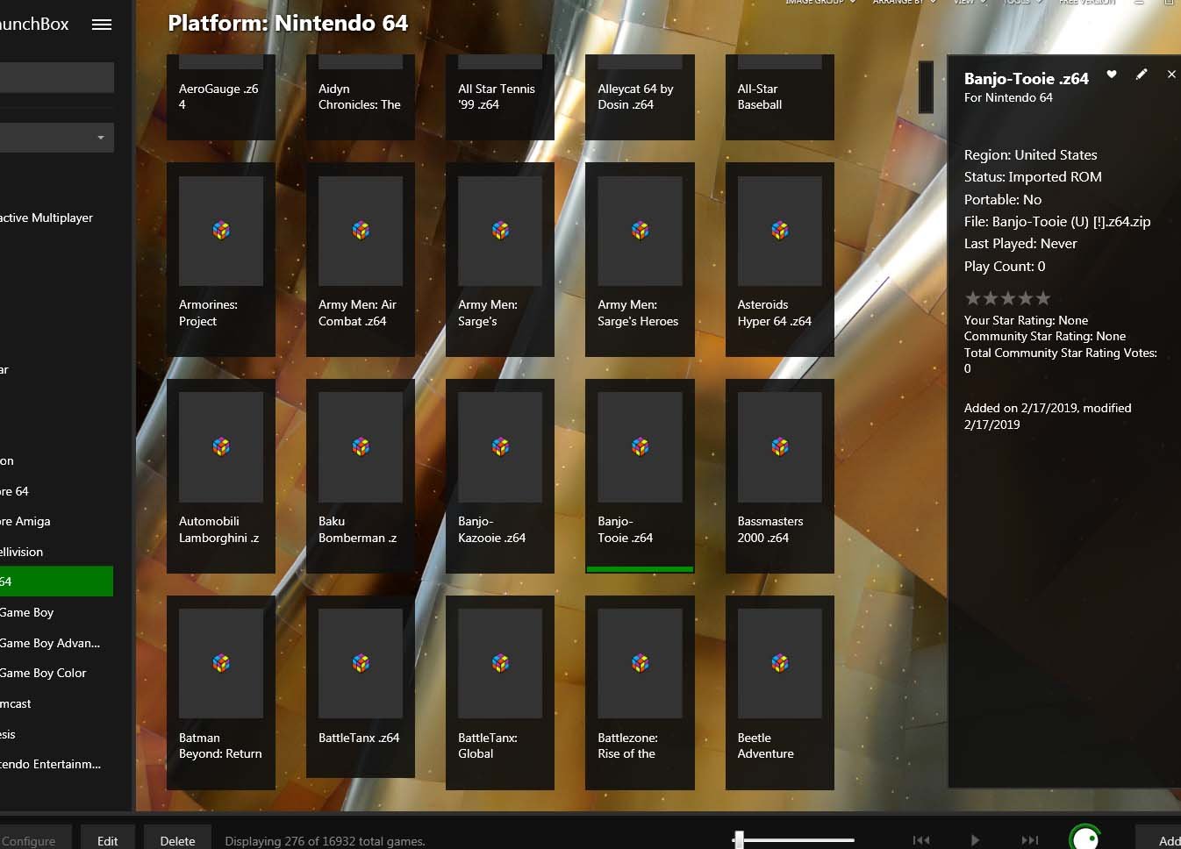This screenshot has width=1181, height=849.
Task: Select Asteroids Hyper 64 tile
Action: [x=780, y=260]
